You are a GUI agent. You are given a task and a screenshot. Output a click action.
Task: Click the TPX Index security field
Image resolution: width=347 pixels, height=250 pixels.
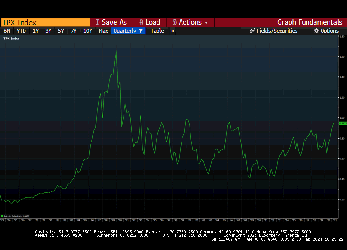45,22
